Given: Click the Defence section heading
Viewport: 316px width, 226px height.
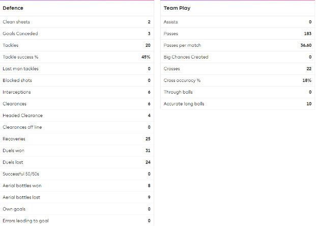Looking at the screenshot, I should pos(13,8).
